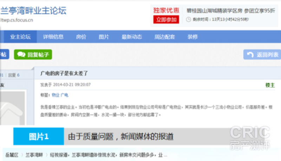
Task: Click the return arrow icon on 返回列表
Action: point(250,55)
